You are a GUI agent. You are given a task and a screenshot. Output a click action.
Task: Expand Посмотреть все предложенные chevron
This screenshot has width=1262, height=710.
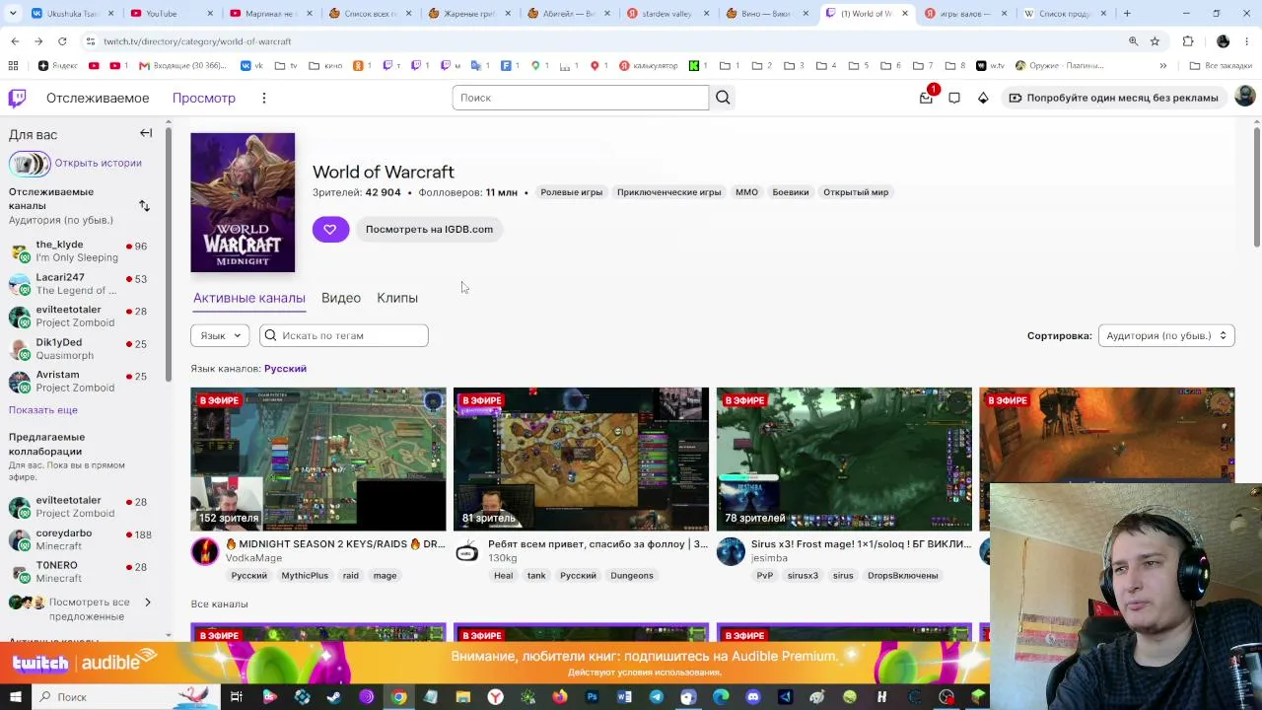148,603
